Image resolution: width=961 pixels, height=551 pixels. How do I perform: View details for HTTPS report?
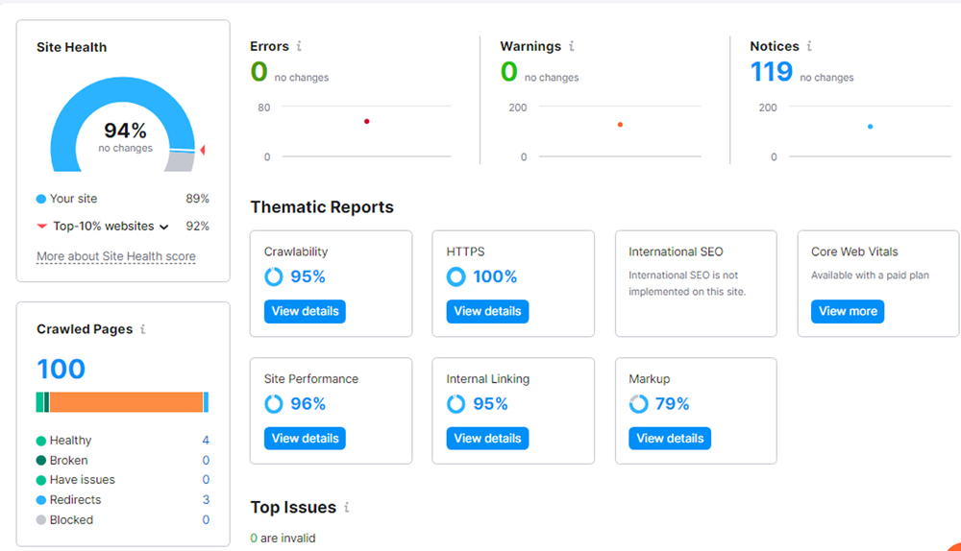tap(487, 311)
